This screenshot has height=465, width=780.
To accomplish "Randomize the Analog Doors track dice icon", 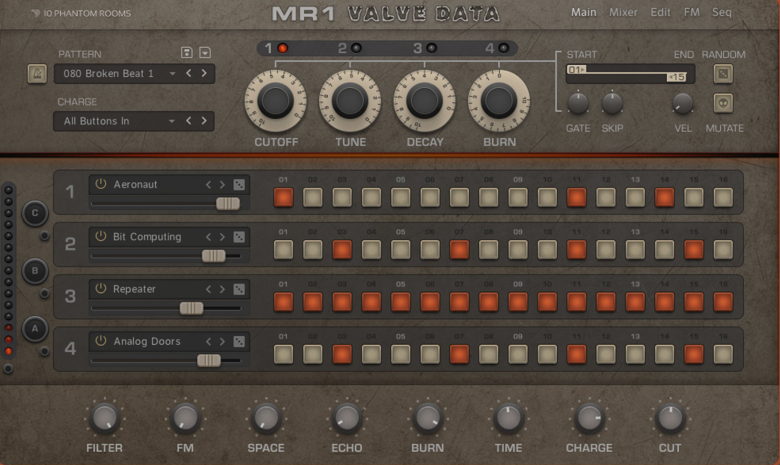I will tap(239, 342).
